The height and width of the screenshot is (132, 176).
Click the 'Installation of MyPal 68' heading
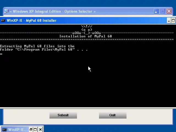(x=86, y=36)
